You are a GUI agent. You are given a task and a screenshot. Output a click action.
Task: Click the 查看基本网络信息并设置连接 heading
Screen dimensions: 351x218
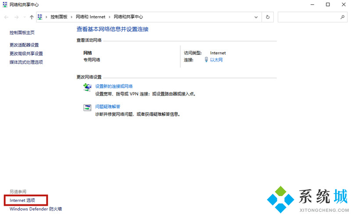tap(113, 29)
